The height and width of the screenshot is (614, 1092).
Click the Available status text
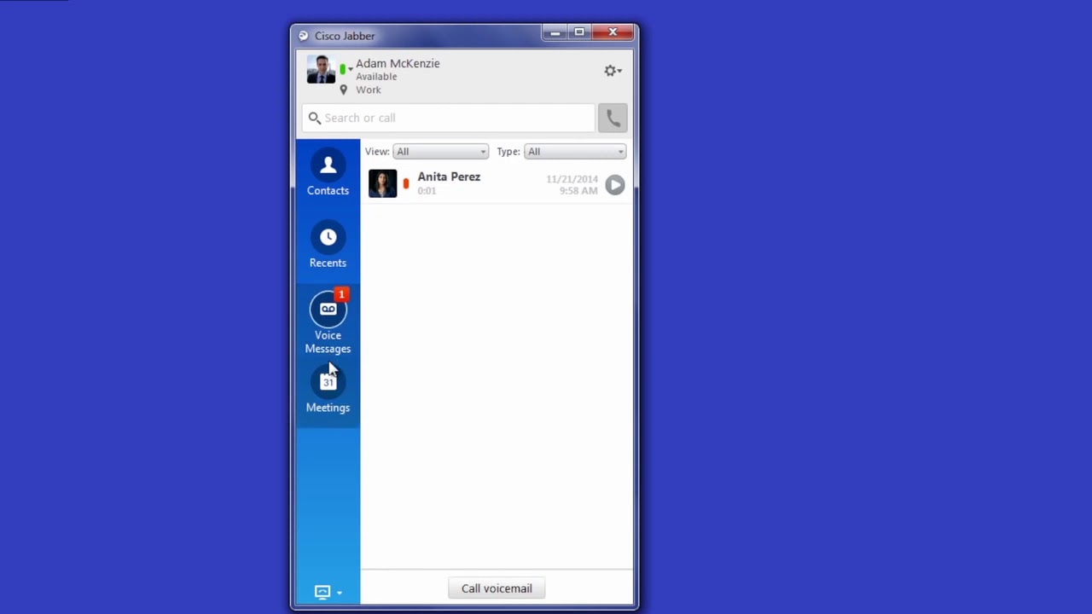click(376, 77)
